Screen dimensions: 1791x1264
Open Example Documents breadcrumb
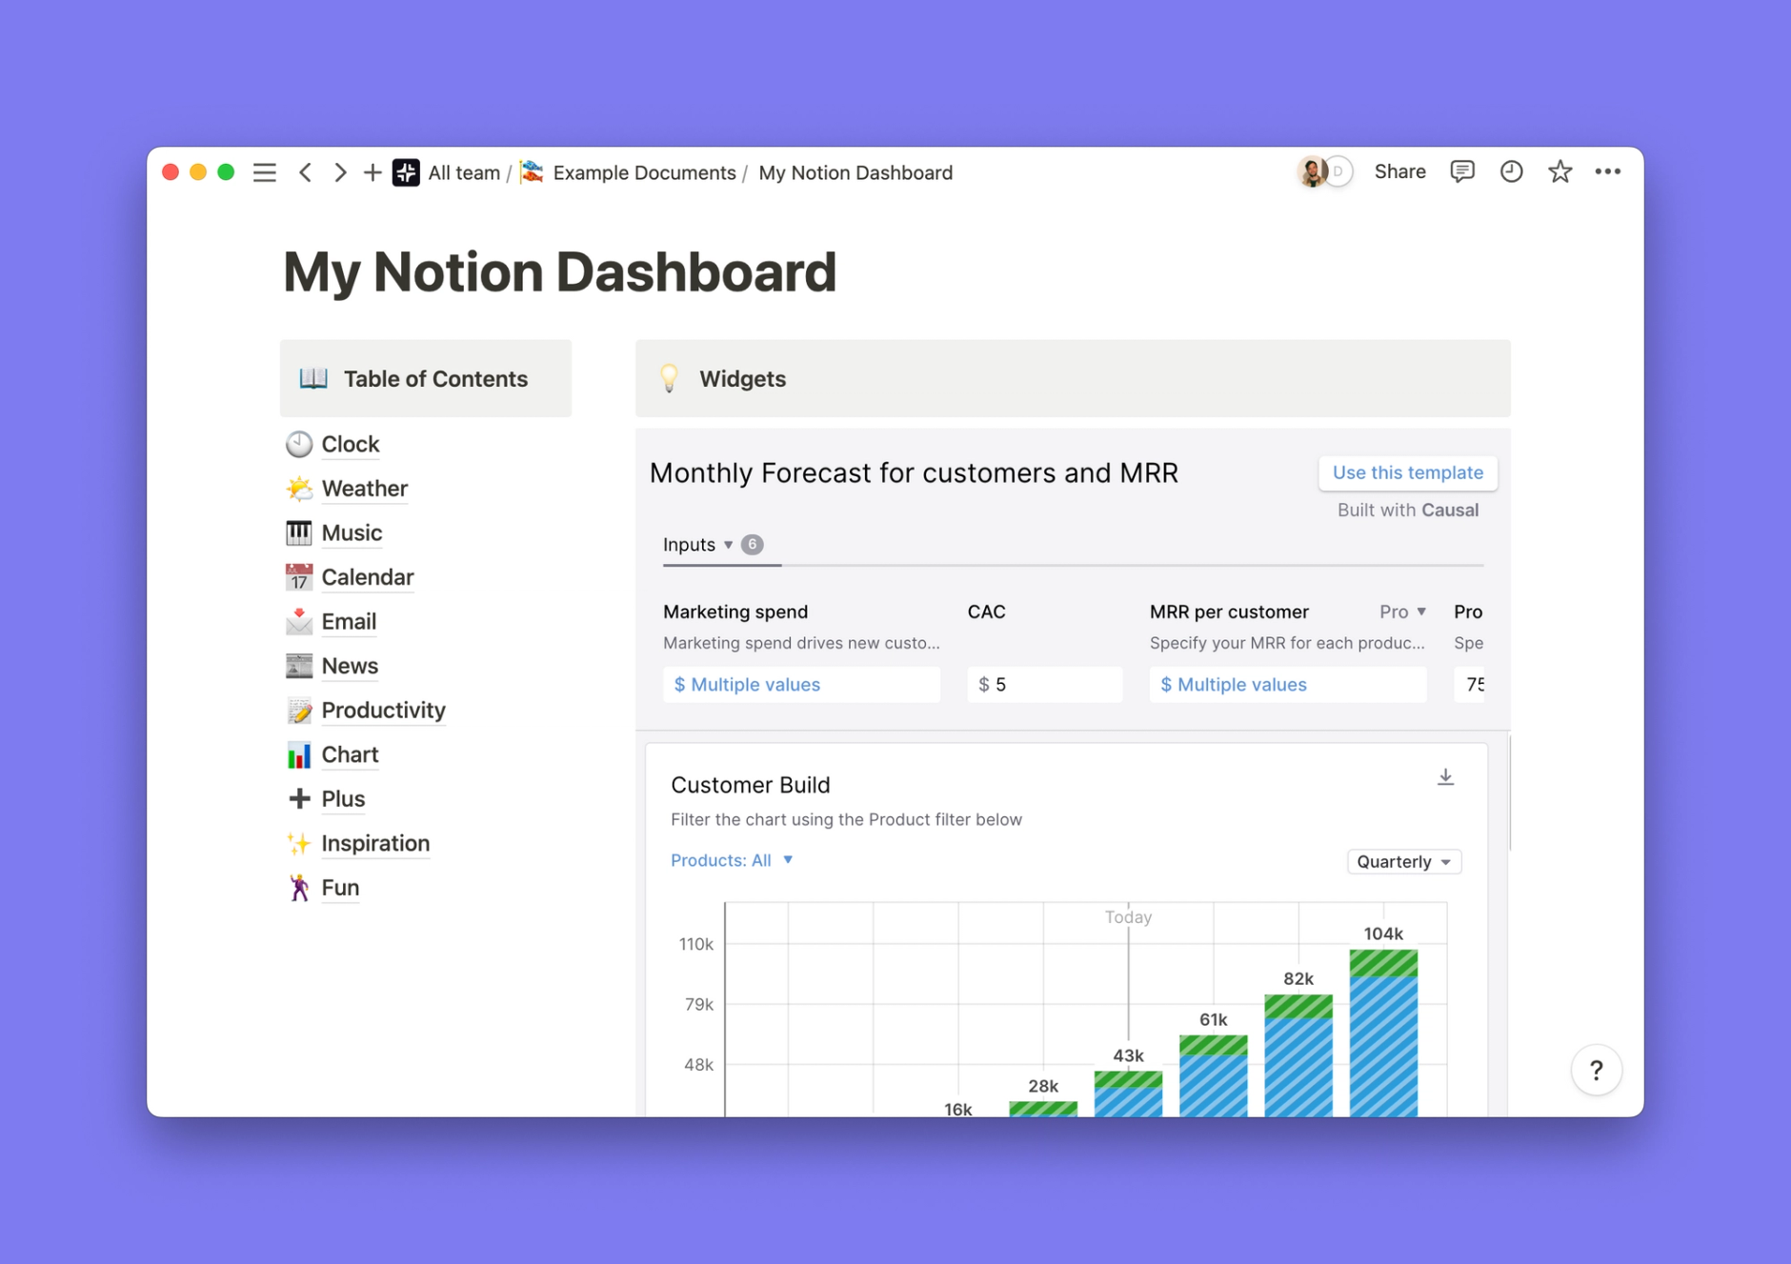644,172
